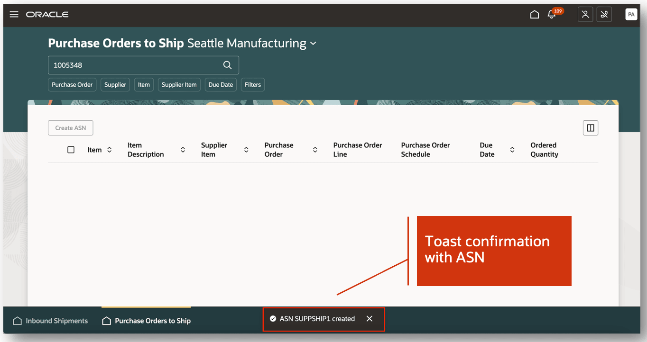Sort by the Due Date column arrows
This screenshot has width=647, height=342.
512,150
